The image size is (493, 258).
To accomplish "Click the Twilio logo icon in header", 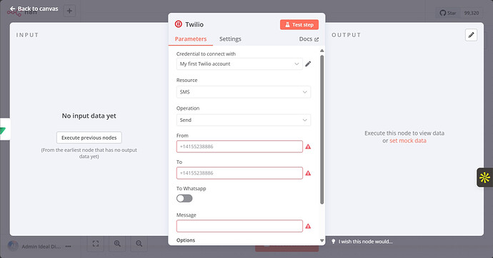I will (179, 24).
